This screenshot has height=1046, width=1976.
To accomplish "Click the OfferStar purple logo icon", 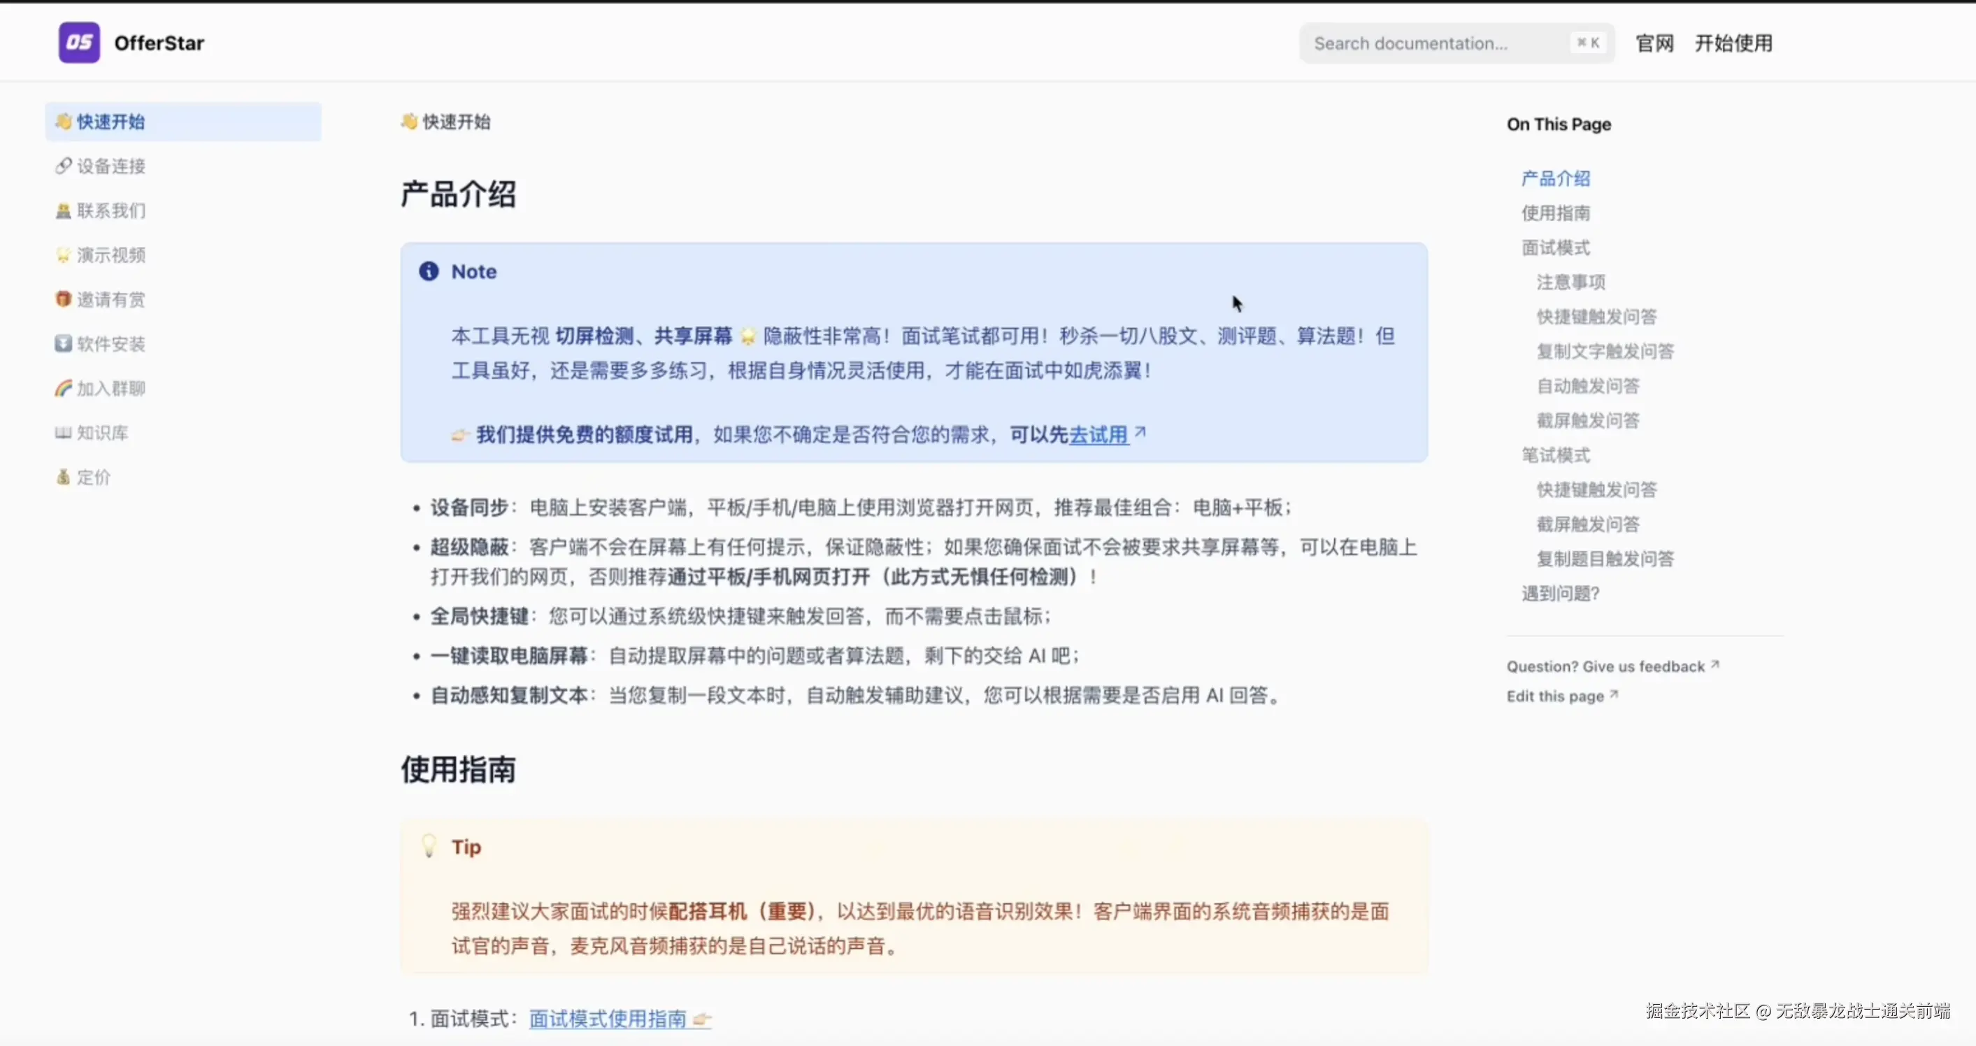I will 79,43.
